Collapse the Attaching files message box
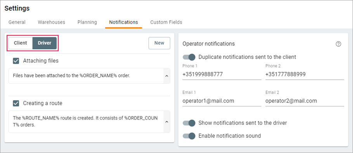Image resolution: width=353 pixels, height=153 pixels. pyautogui.click(x=166, y=76)
